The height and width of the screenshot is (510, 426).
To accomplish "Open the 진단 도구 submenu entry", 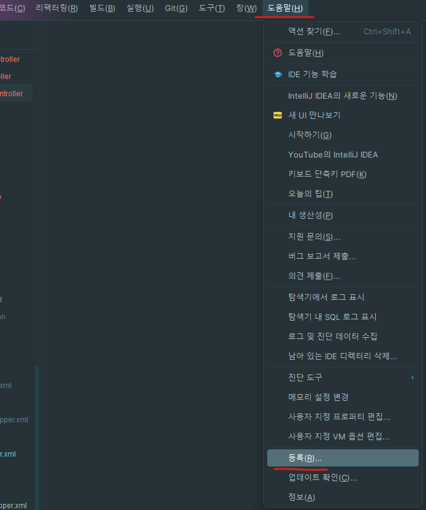I will point(343,378).
